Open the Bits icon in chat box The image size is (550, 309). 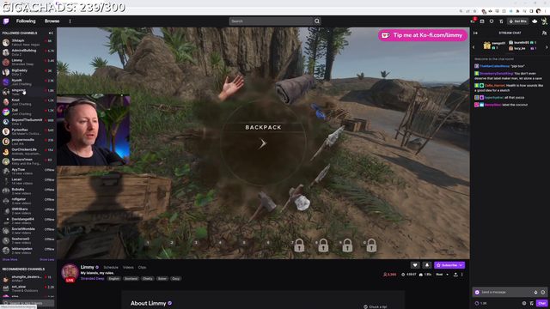[535, 292]
